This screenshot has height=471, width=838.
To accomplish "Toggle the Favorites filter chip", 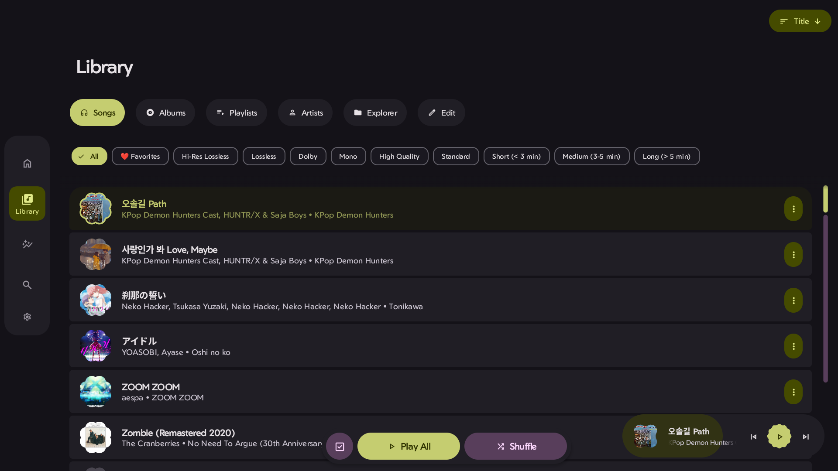I will click(140, 156).
